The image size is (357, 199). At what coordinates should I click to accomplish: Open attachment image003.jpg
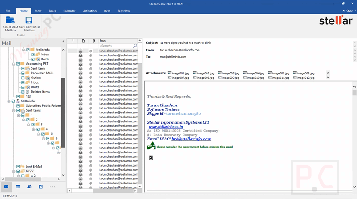pyautogui.click(x=229, y=73)
